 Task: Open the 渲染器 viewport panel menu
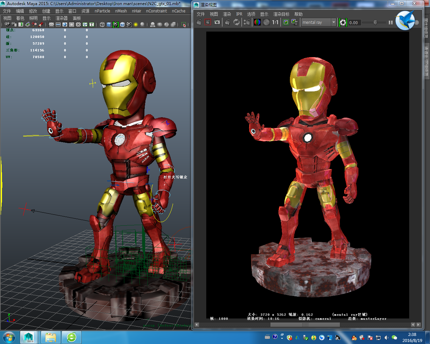(61, 18)
